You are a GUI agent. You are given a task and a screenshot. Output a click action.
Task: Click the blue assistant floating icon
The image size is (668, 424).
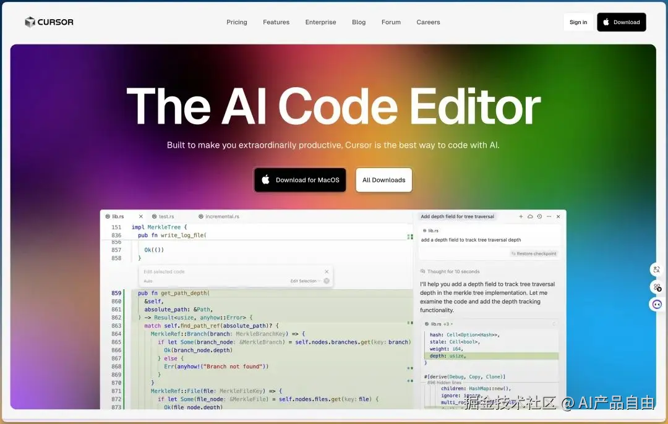pyautogui.click(x=657, y=304)
